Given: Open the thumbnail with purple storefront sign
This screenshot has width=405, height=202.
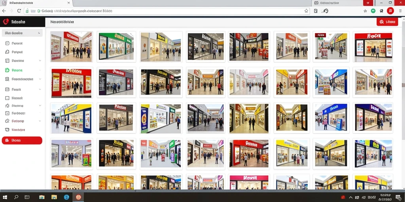Looking at the screenshot, I should point(373,118).
